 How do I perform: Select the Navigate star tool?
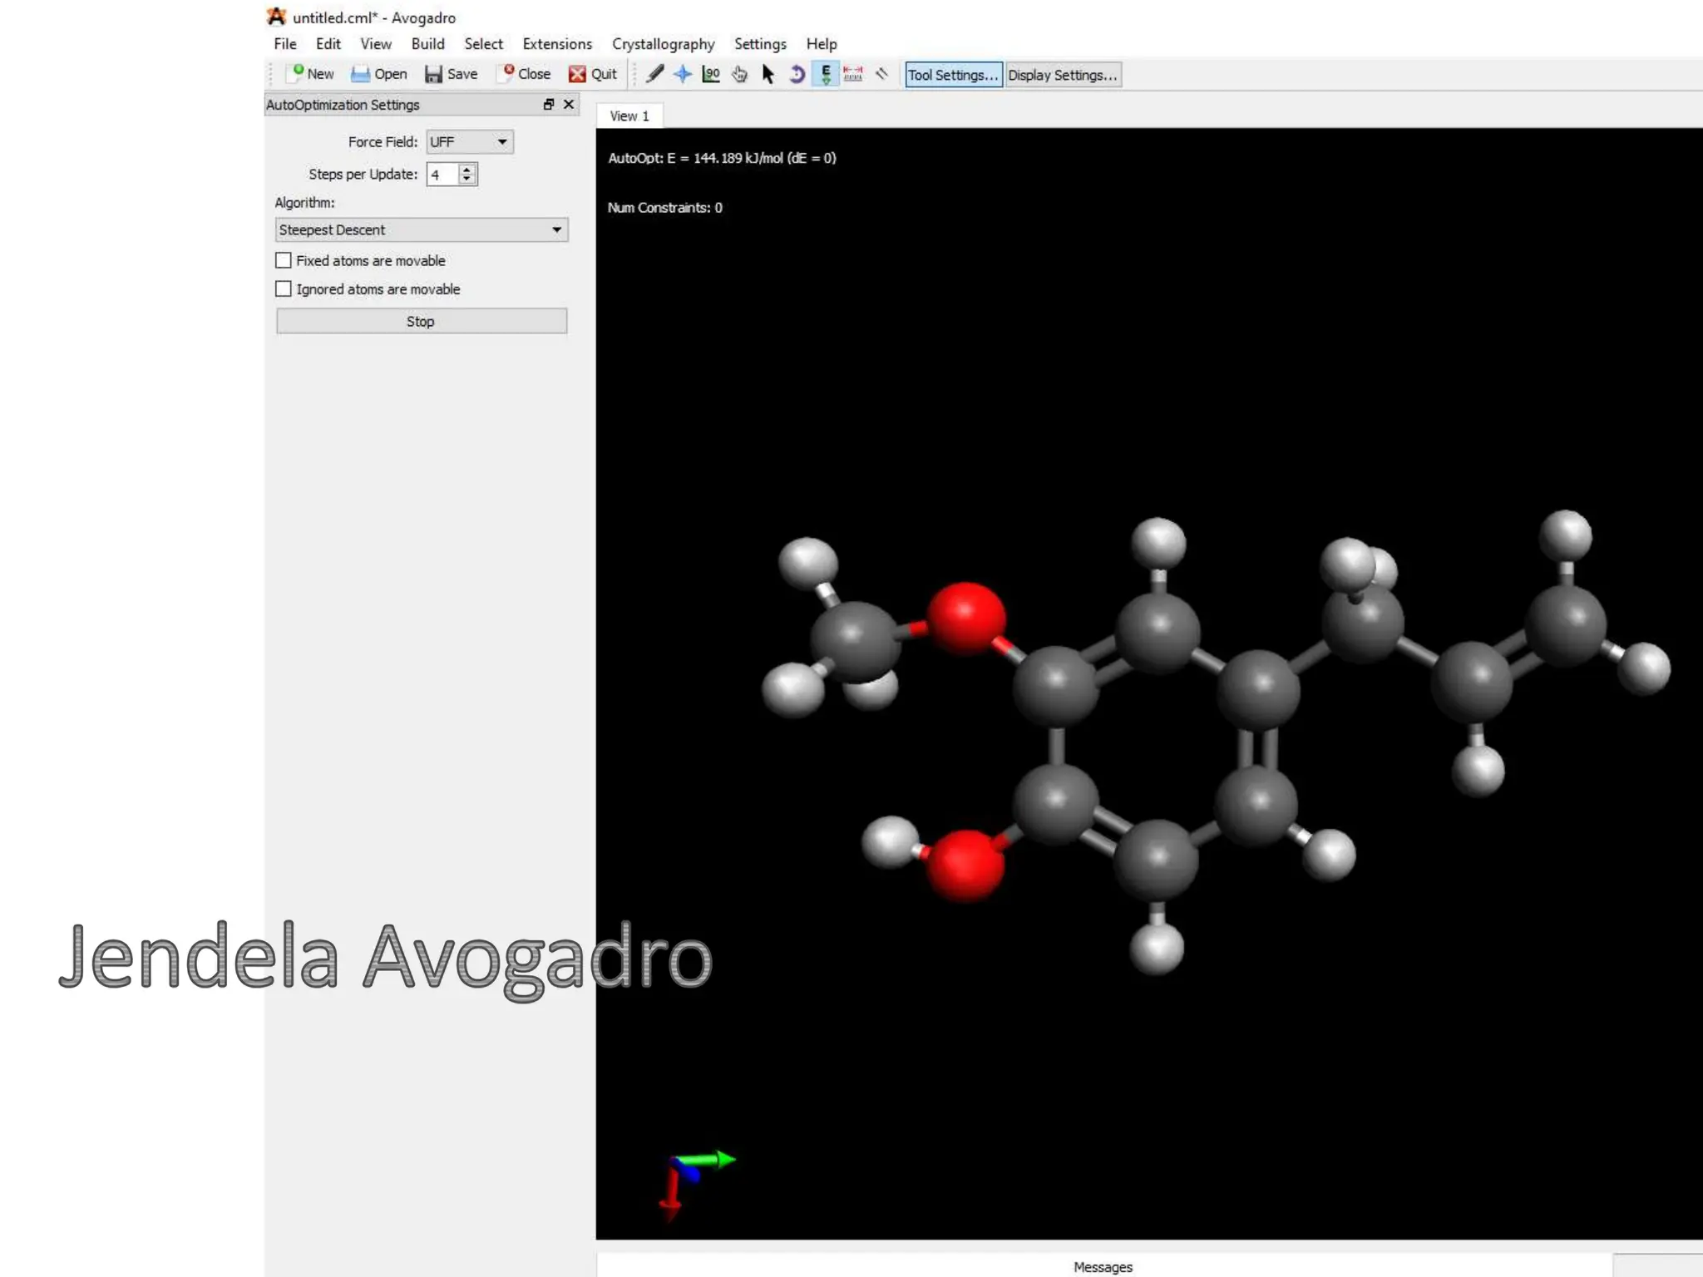tap(683, 75)
